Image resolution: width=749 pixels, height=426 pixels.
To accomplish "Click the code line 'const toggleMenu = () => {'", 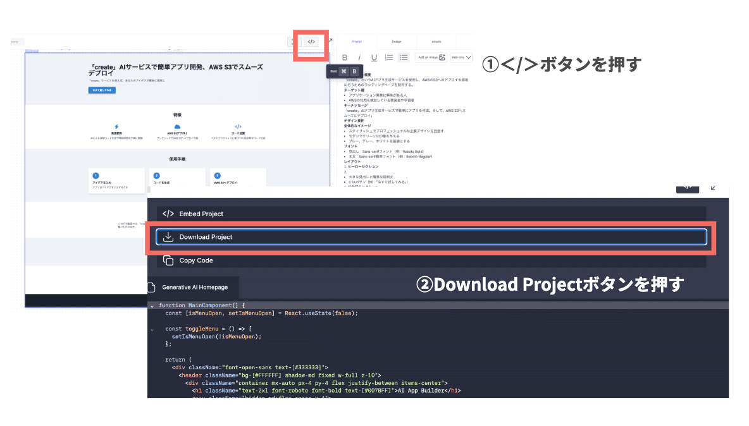I will (x=208, y=329).
